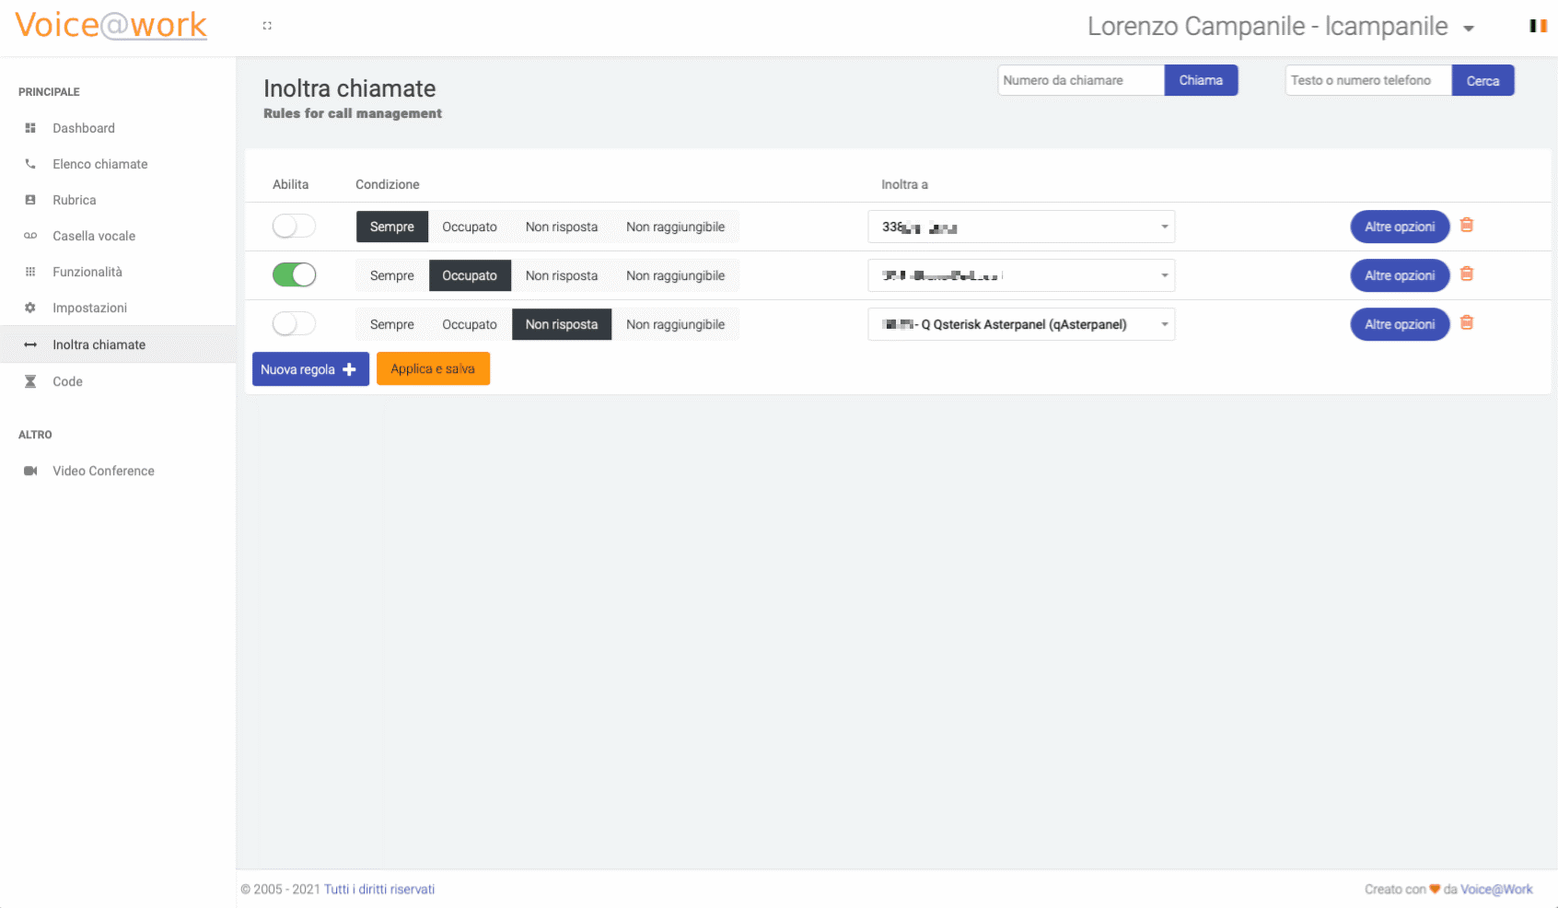
Task: Open Casella vocale in the sidebar
Action: pos(94,236)
